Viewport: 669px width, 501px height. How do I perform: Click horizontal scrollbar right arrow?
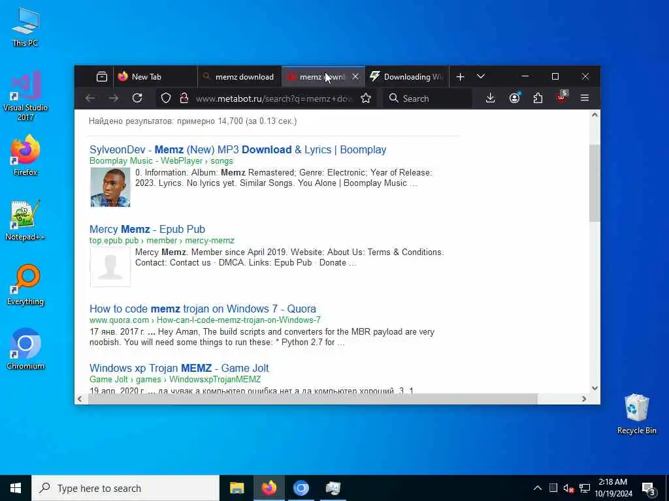click(x=584, y=399)
